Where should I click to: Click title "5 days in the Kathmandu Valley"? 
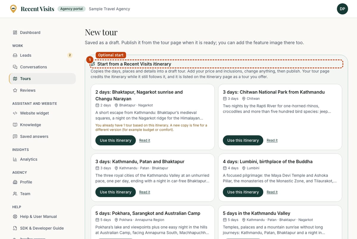[256, 213]
